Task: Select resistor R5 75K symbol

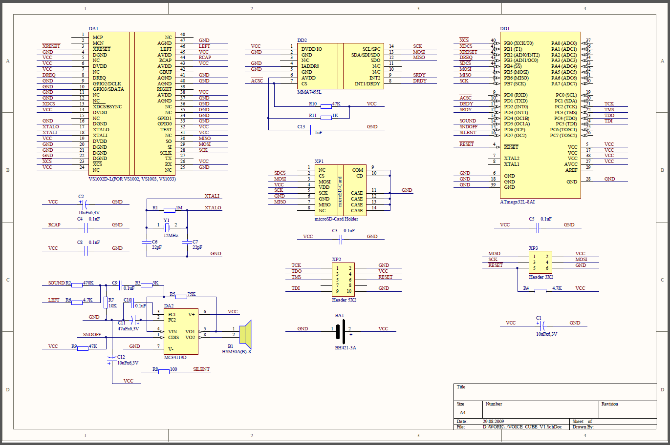Action: point(181,296)
